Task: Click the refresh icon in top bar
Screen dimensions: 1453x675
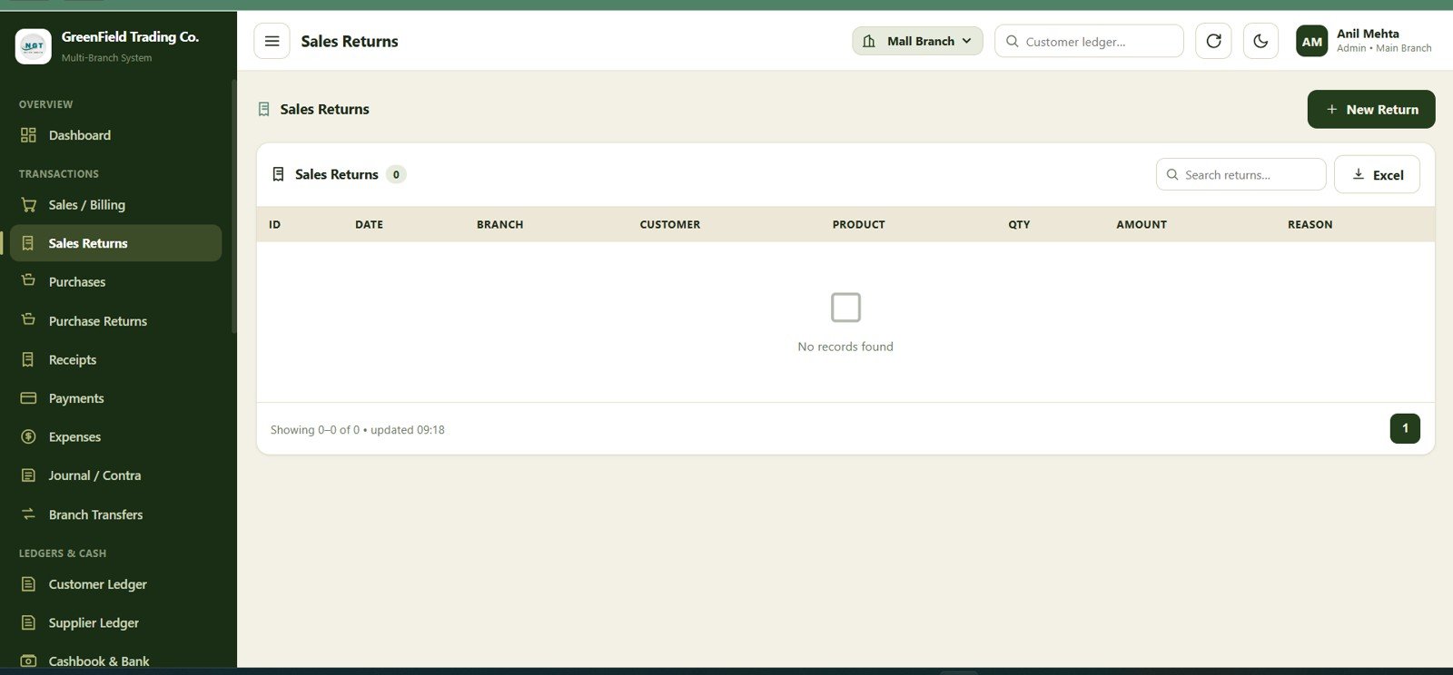Action: click(x=1213, y=41)
